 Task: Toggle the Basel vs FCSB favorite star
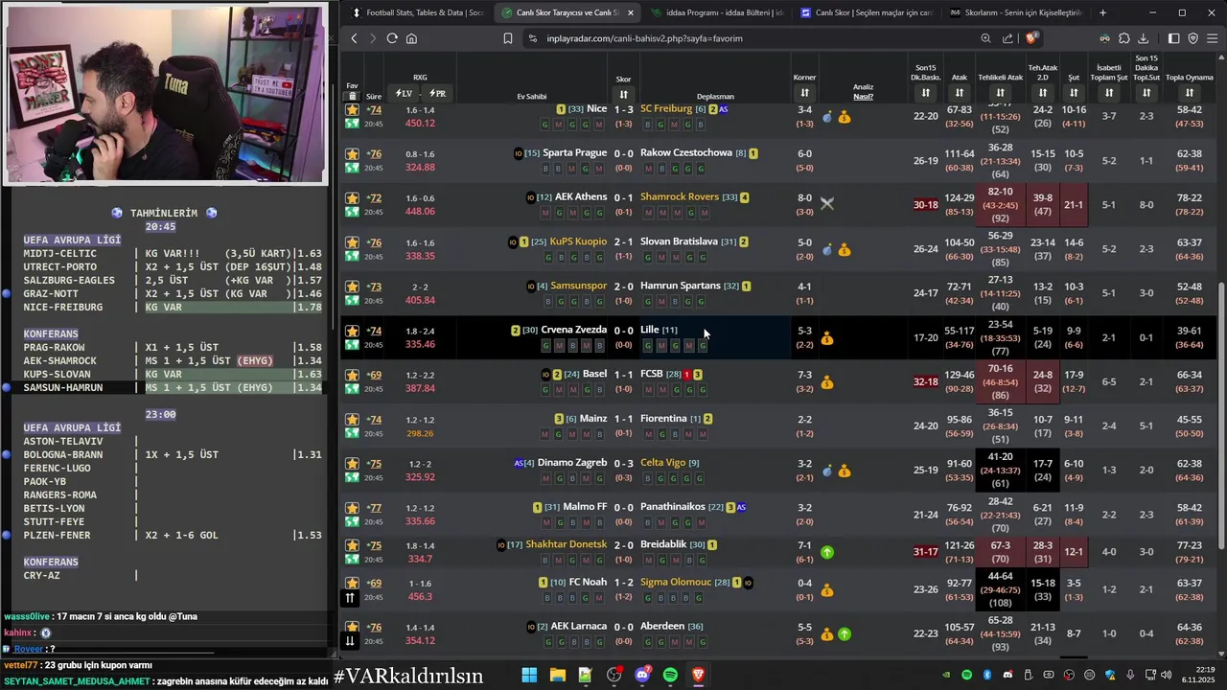(352, 375)
